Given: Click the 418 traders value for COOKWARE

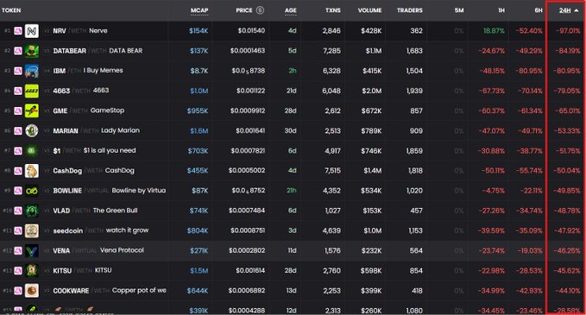Looking at the screenshot, I should (x=417, y=291).
